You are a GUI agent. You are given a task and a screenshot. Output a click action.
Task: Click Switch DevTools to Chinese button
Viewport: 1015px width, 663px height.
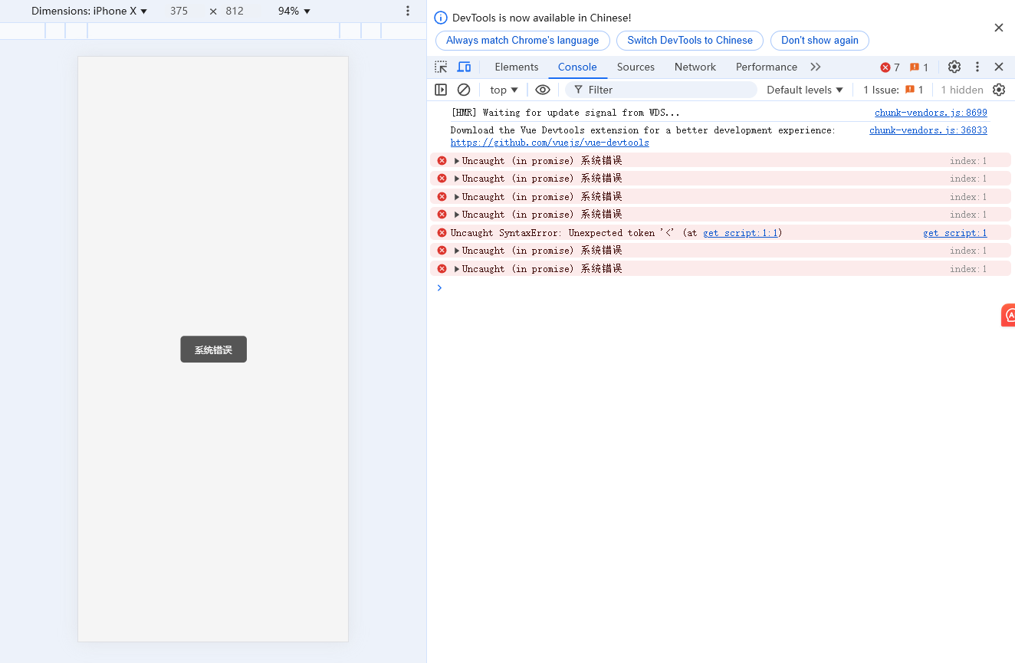click(690, 41)
